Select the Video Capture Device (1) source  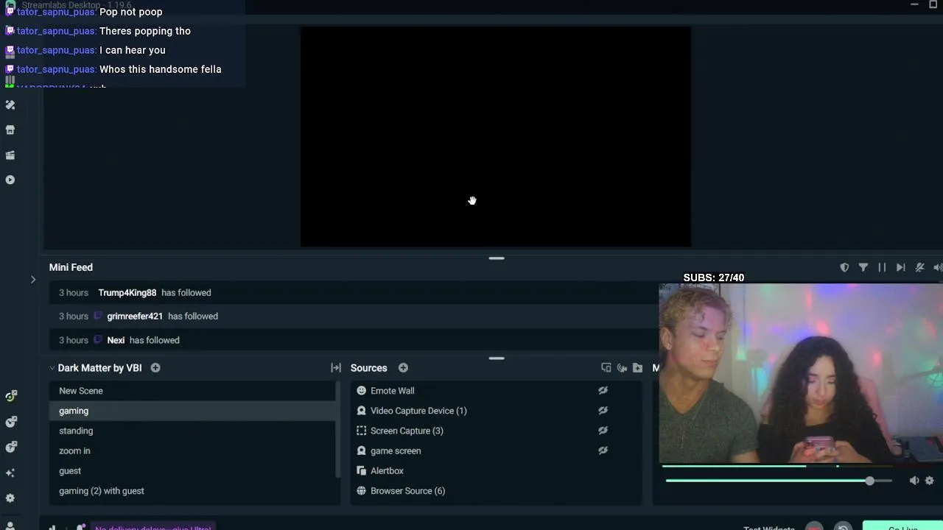[x=495, y=411]
